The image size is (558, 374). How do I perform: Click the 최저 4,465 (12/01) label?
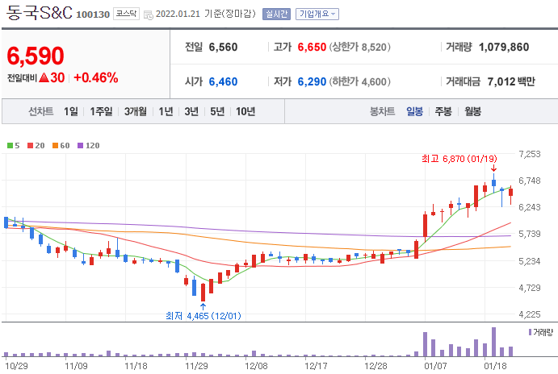tap(203, 316)
